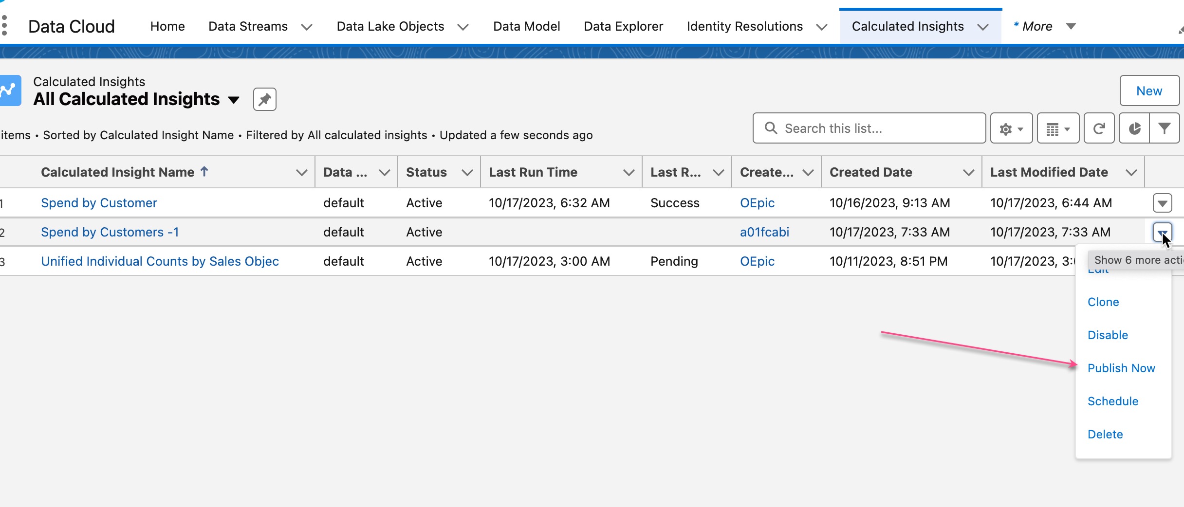Image resolution: width=1184 pixels, height=507 pixels.
Task: Pin the All Calculated Insights list view
Action: [264, 99]
